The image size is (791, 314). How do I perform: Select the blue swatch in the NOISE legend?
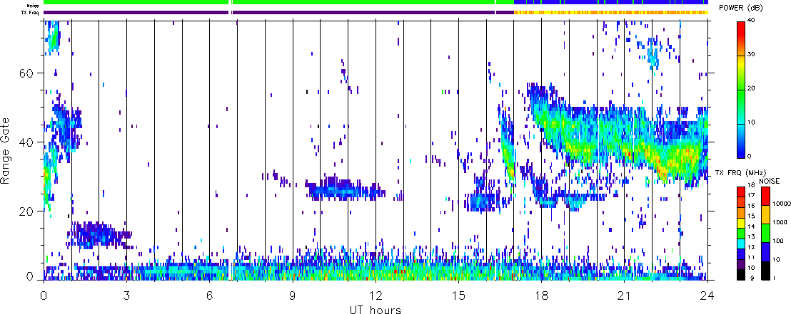pos(765,251)
